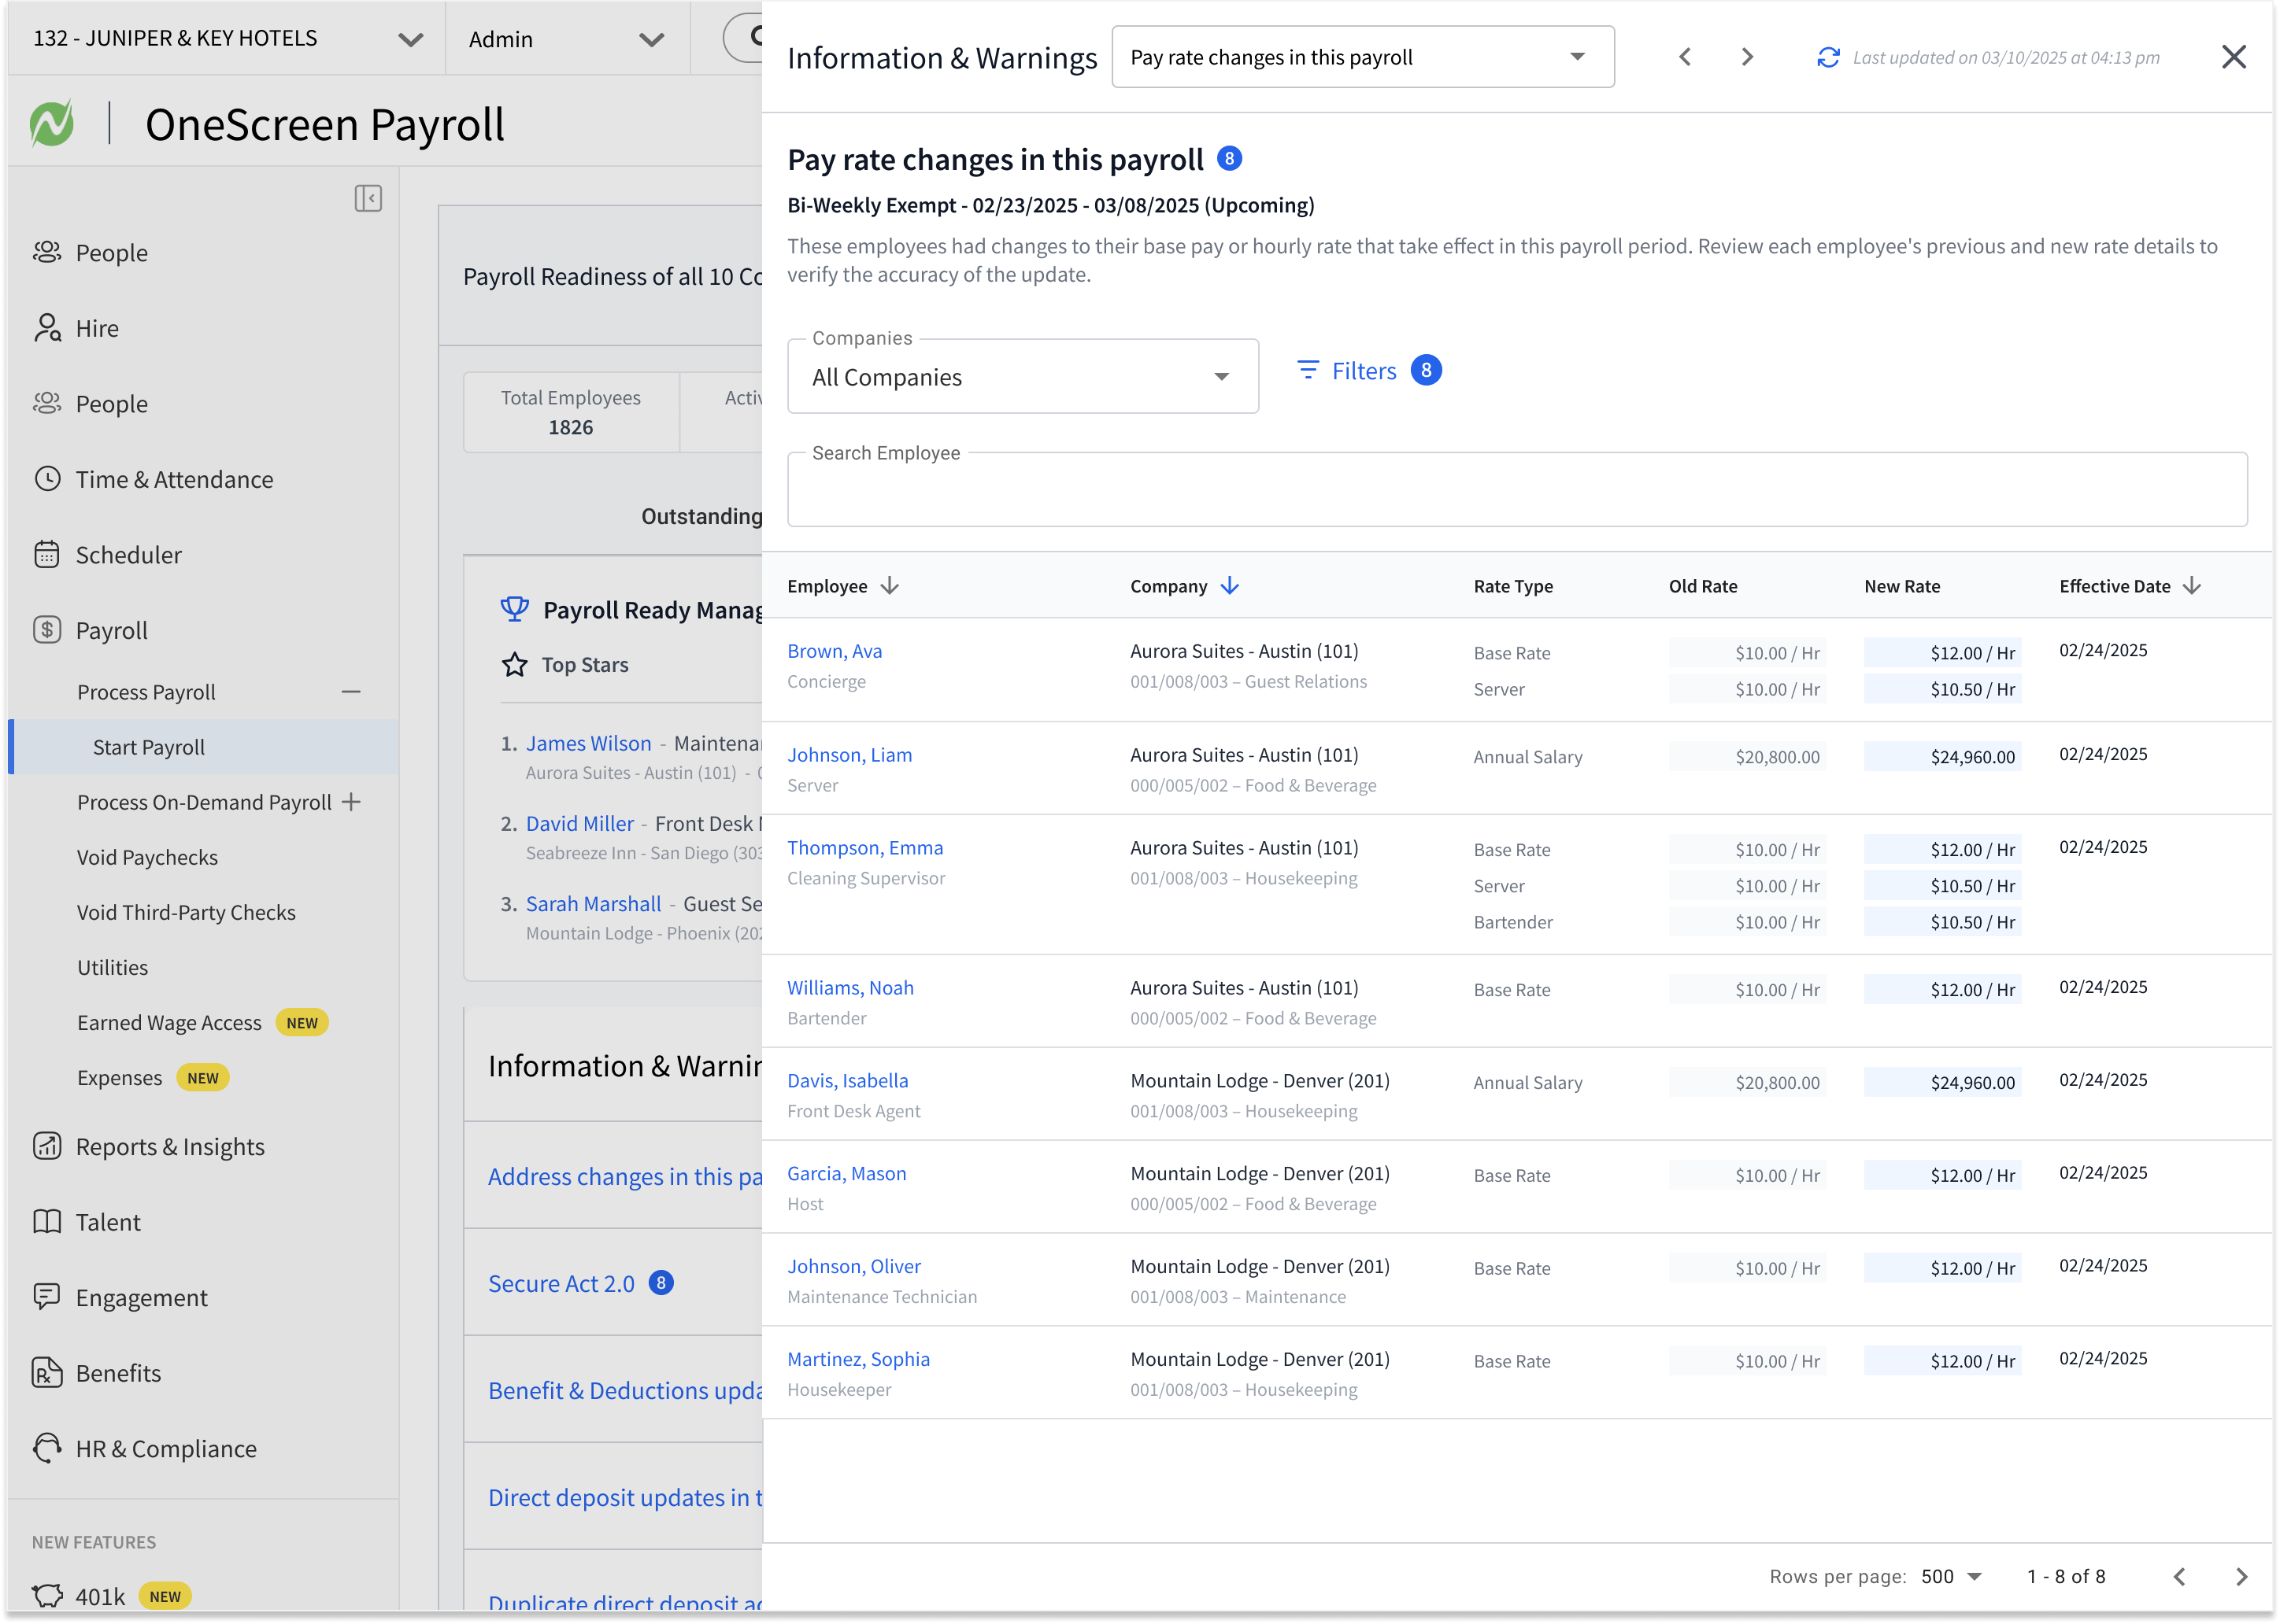The height and width of the screenshot is (1624, 2280).
Task: Open Utilities menu item
Action: pyautogui.click(x=112, y=968)
